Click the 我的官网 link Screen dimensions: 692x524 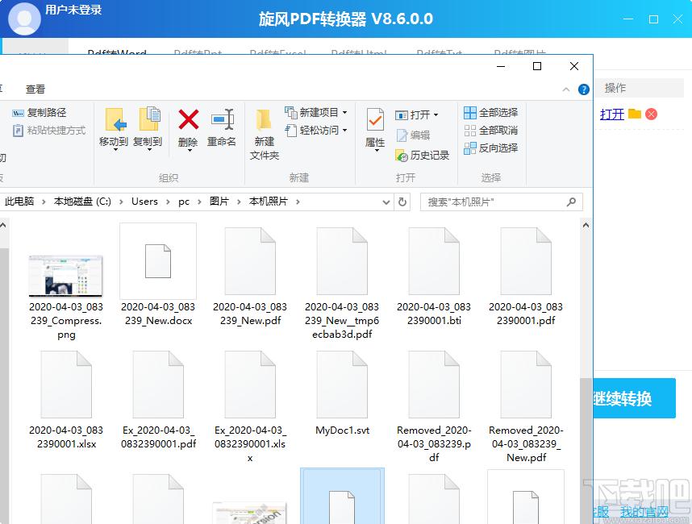click(x=644, y=512)
